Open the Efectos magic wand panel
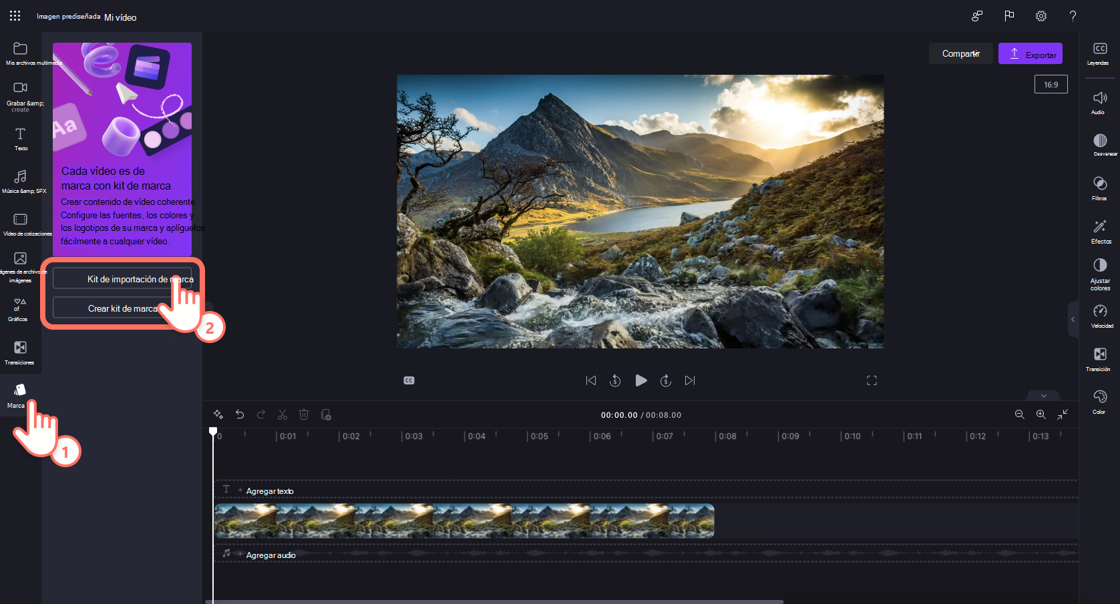1120x604 pixels. click(1099, 231)
